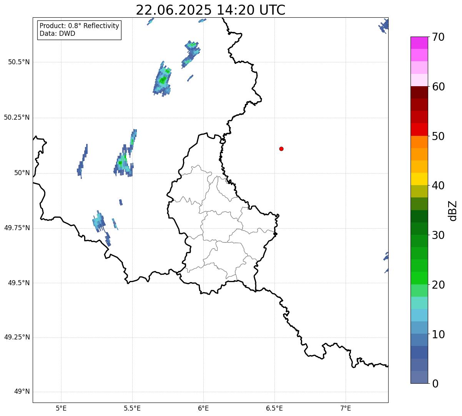
Task: Click the olive colorbar swatch below 40
Action: tap(419, 191)
